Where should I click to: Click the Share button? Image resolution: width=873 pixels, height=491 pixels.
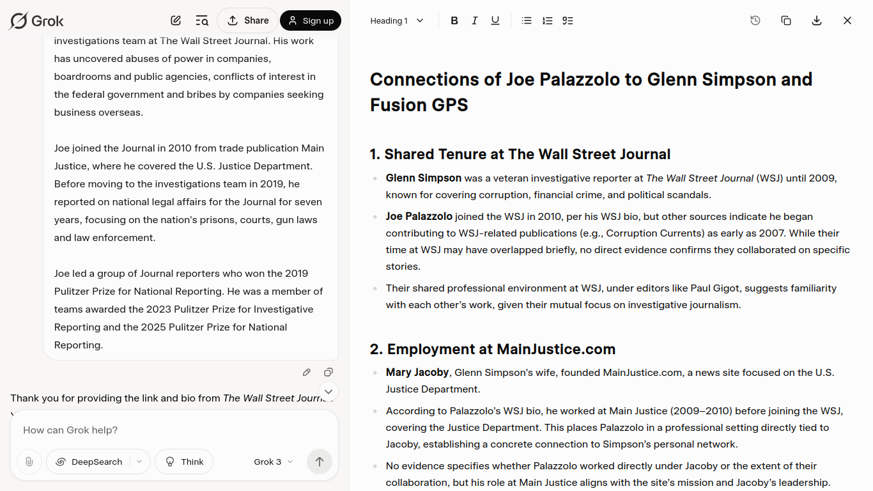(248, 20)
